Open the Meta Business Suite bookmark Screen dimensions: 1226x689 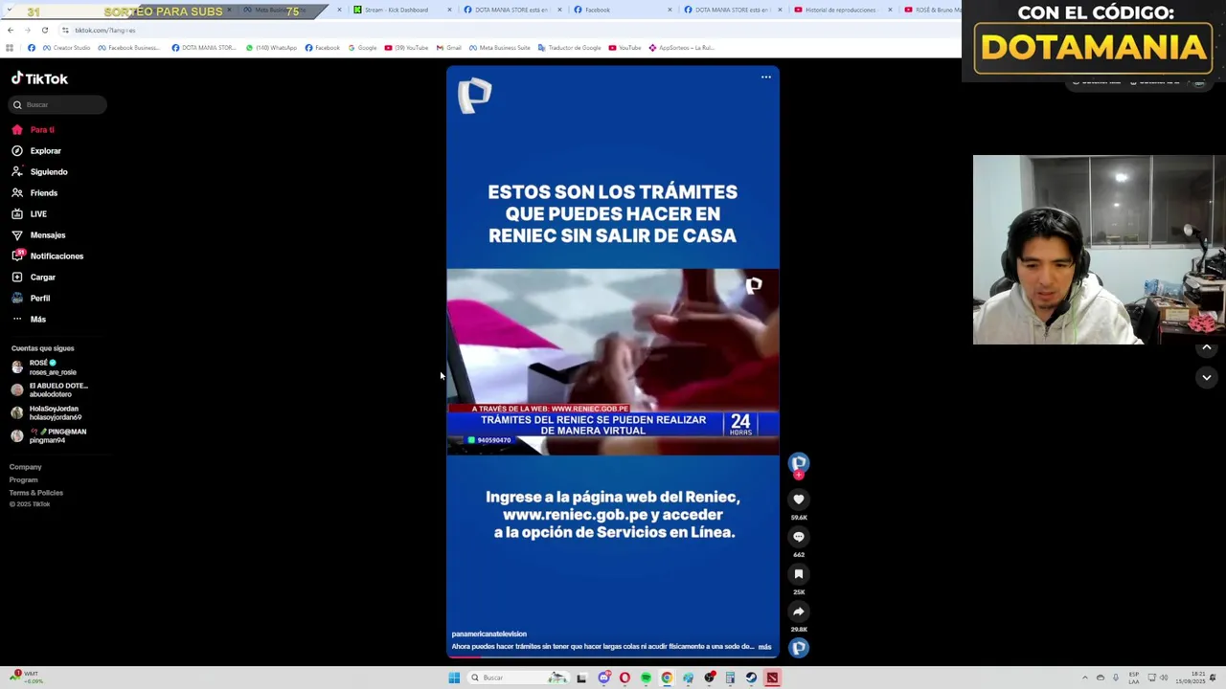point(499,48)
